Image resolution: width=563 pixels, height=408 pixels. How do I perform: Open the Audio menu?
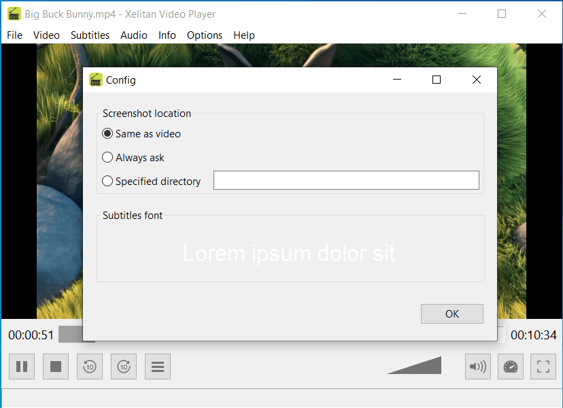pyautogui.click(x=134, y=35)
